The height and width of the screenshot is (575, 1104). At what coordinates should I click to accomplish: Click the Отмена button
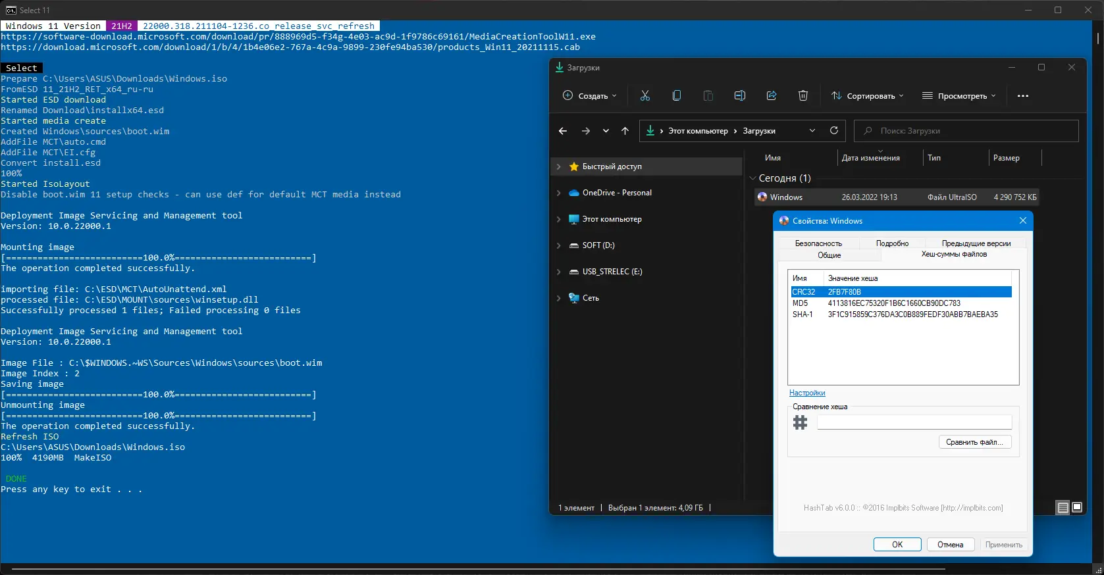[x=951, y=545]
